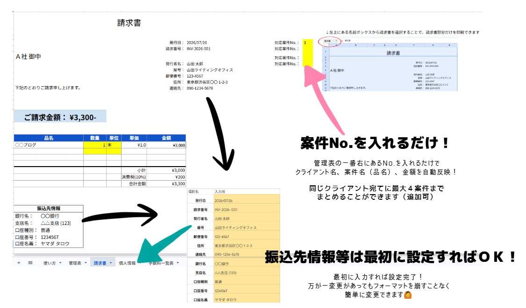This screenshot has width=526, height=308.
Task: Click the yellow 対応案件No. cell containing 1
Action: [308, 43]
